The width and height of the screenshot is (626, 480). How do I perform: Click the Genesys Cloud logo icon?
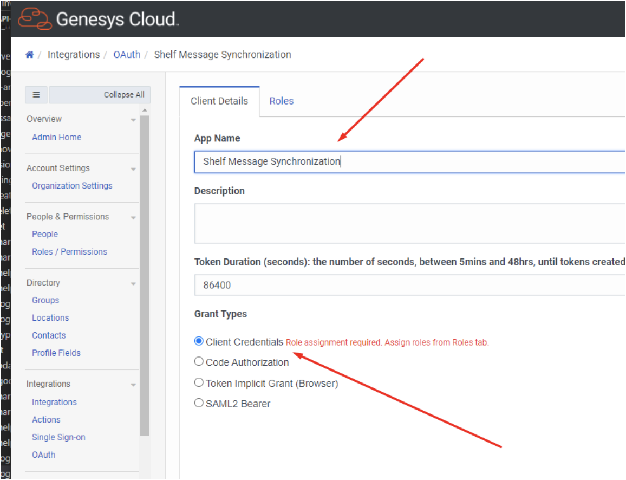coord(35,19)
